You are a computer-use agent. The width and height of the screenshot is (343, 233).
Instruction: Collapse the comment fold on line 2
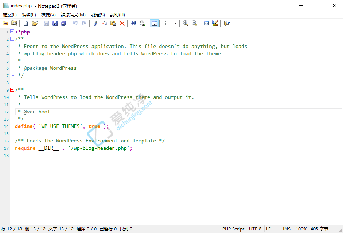click(x=12, y=39)
